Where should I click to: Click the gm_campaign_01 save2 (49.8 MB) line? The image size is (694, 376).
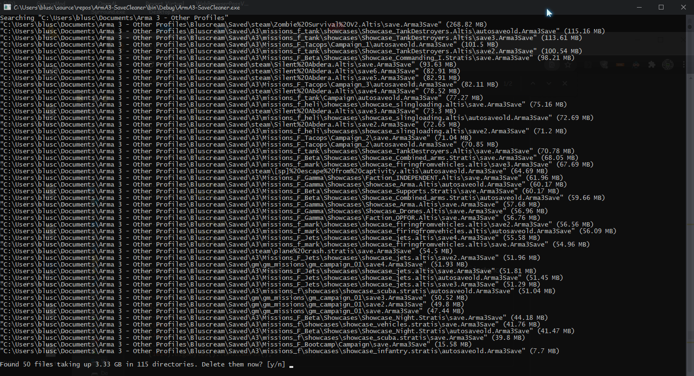click(x=232, y=304)
